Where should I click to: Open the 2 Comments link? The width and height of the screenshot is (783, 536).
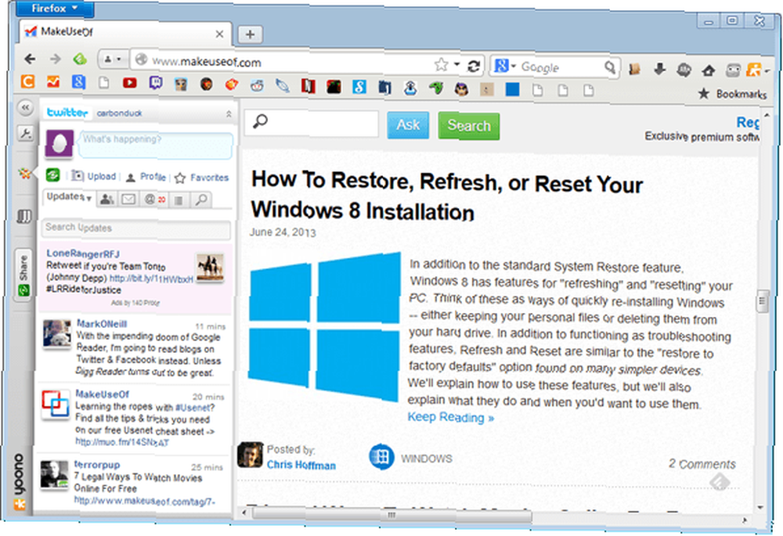[x=702, y=464]
